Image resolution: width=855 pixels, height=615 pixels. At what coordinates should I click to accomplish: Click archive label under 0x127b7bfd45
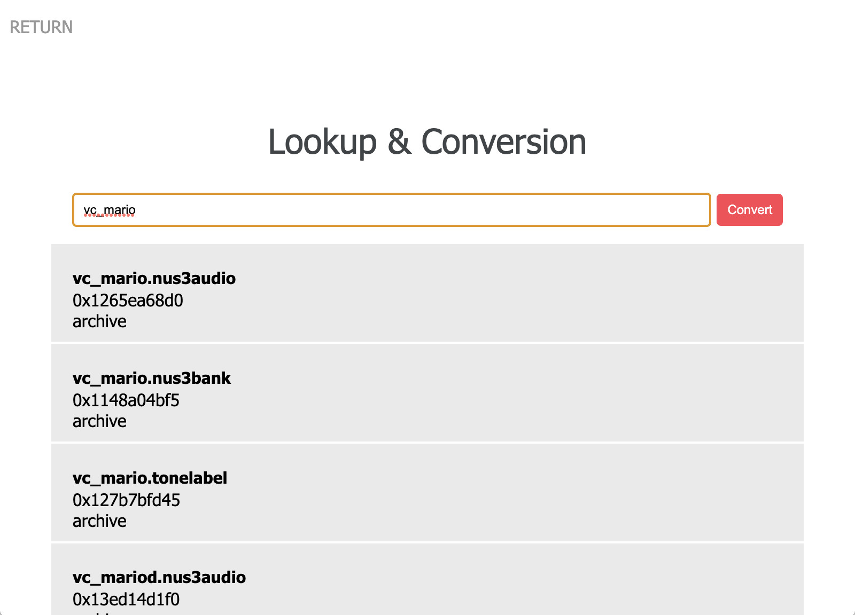(x=99, y=521)
